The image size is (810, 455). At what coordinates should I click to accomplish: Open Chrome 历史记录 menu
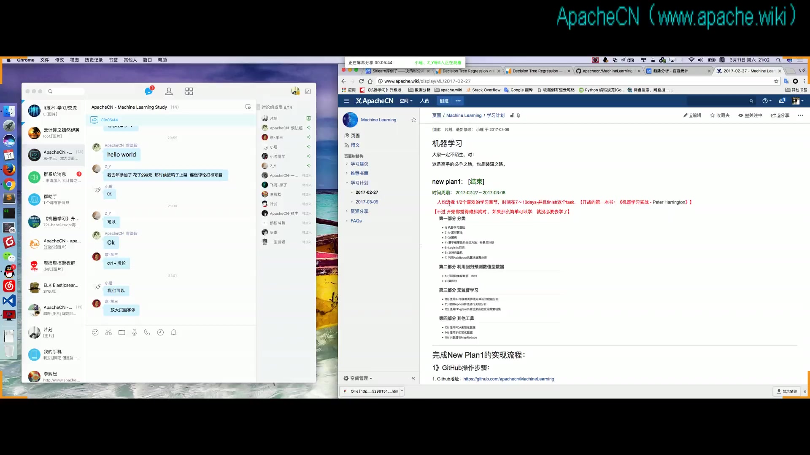click(94, 60)
